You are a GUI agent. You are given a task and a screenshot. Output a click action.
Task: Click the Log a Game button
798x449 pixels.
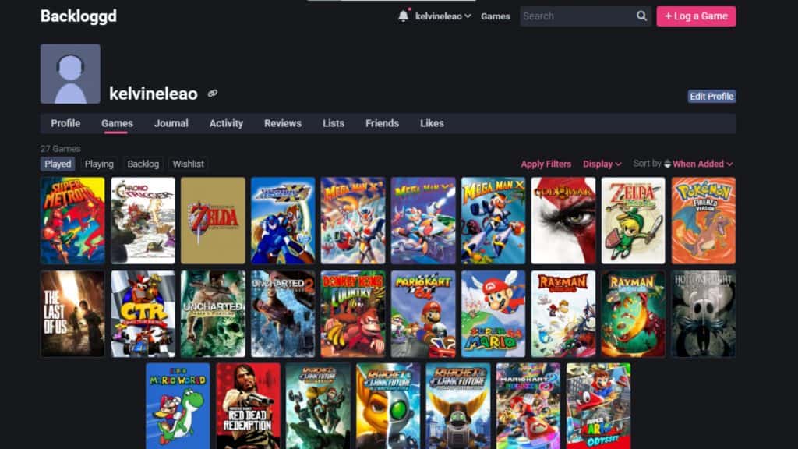696,16
